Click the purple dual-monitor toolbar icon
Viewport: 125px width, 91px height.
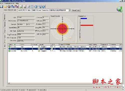coord(17,6)
